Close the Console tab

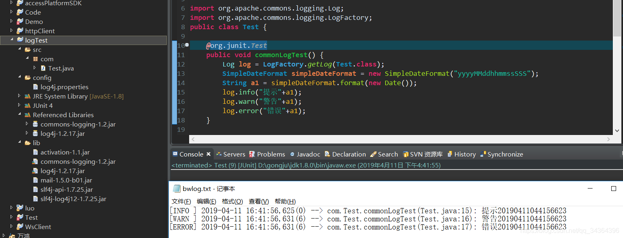(208, 154)
